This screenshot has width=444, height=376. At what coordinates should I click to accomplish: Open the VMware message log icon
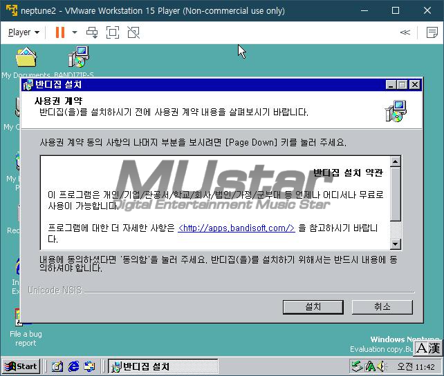click(x=432, y=32)
